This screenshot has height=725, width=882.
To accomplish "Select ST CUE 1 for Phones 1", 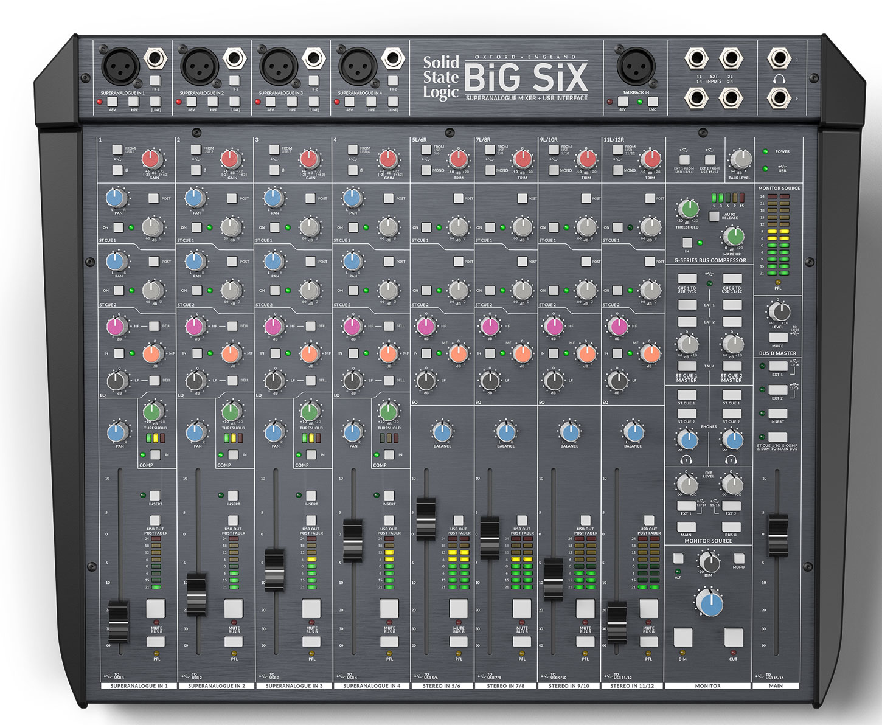I will (x=687, y=395).
